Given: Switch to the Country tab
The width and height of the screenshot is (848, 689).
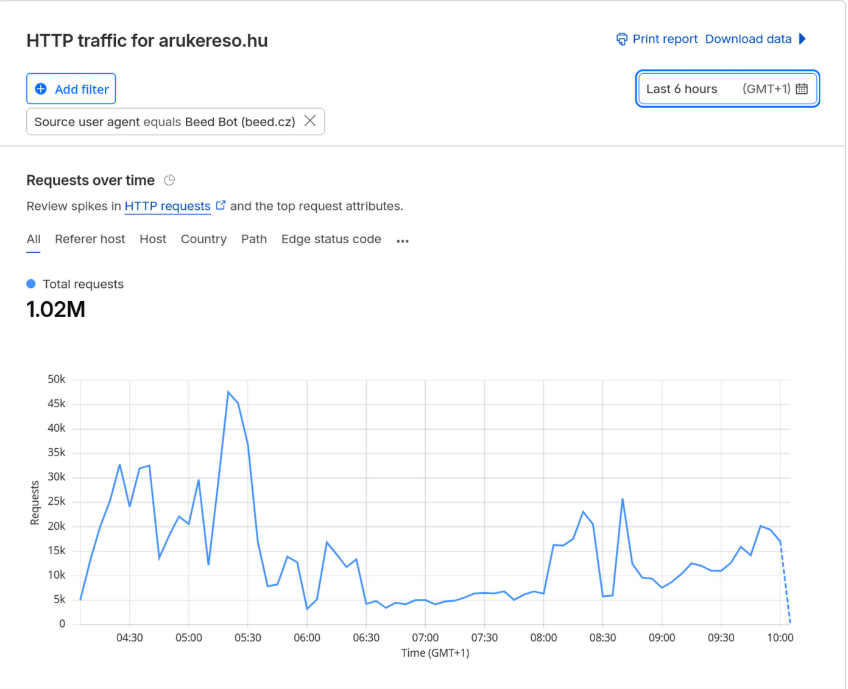Looking at the screenshot, I should [x=203, y=239].
